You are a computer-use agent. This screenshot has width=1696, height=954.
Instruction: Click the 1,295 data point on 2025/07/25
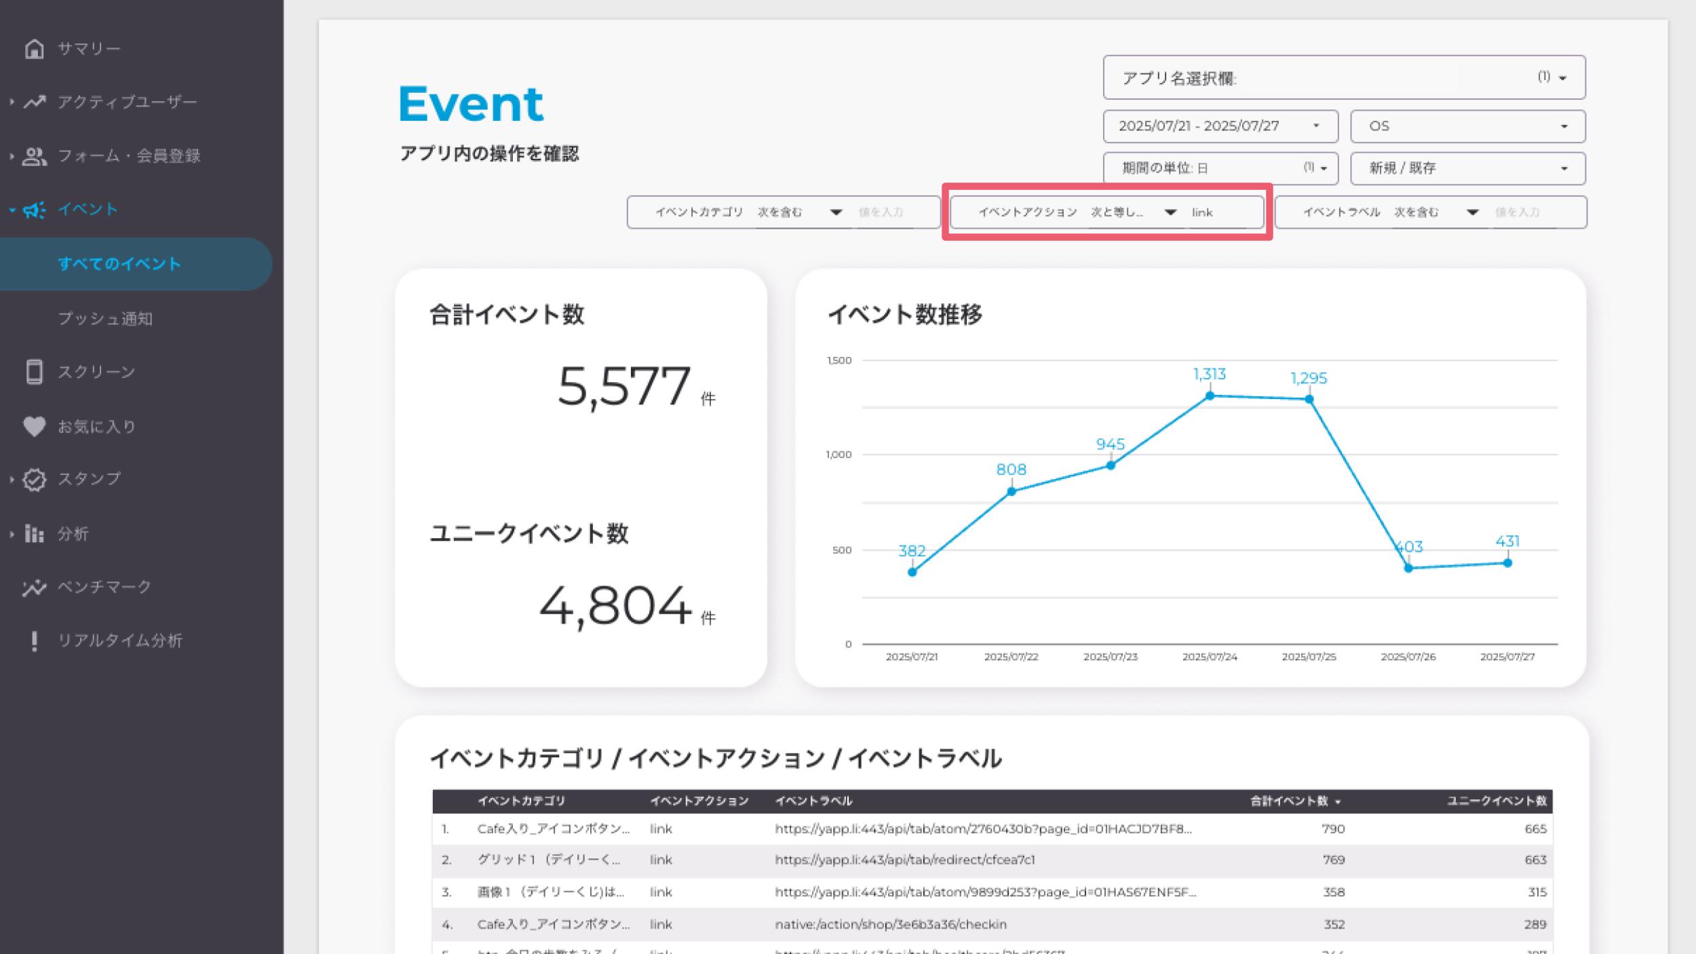click(1309, 400)
